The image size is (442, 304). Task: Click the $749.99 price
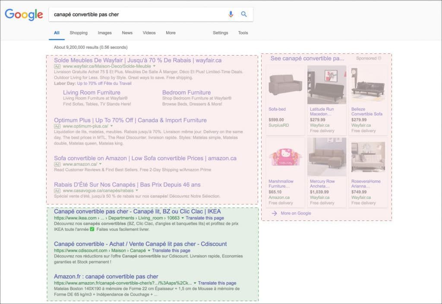click(x=359, y=192)
